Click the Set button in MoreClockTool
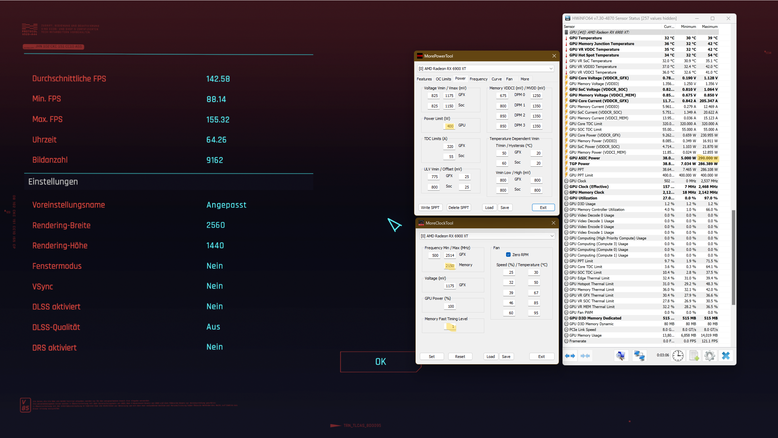 [x=432, y=357]
